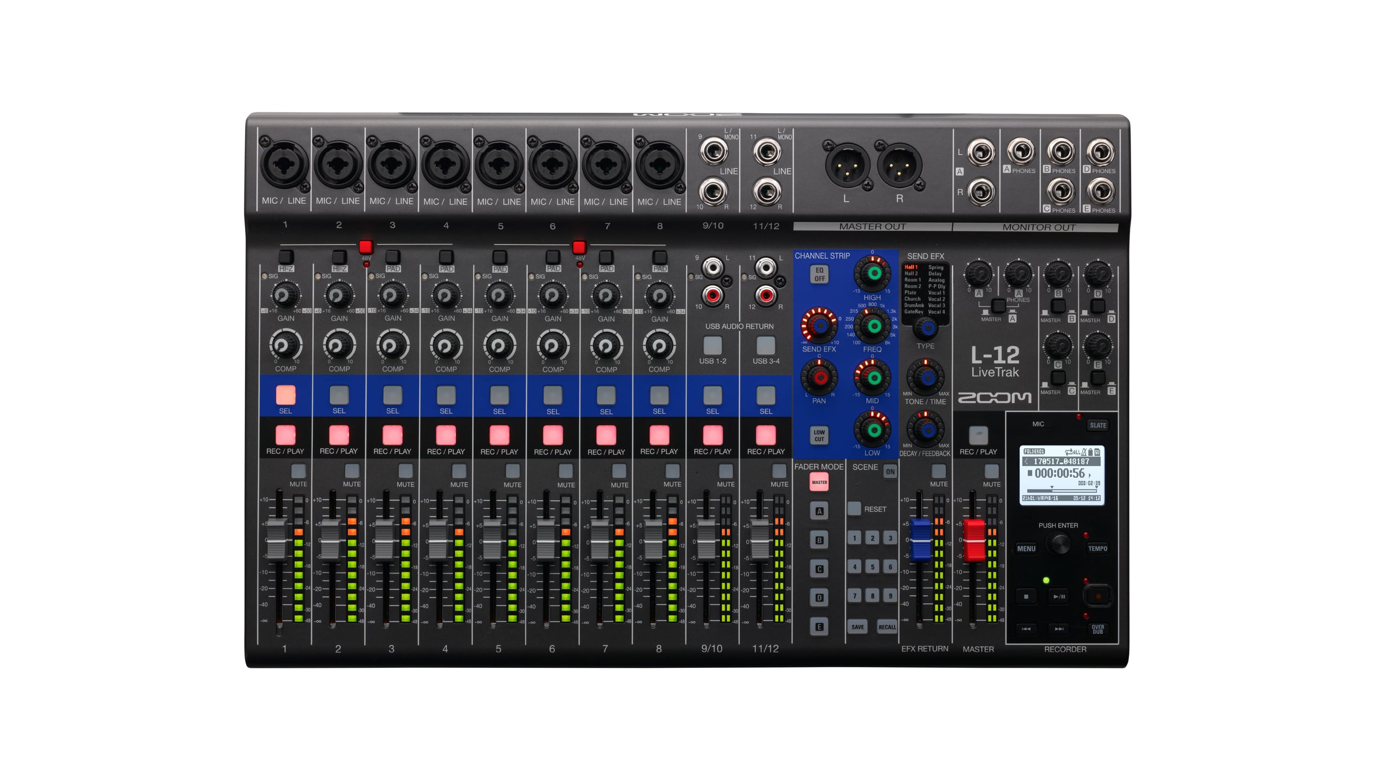
Task: Click the recorder LCD display screen
Action: 1062,475
